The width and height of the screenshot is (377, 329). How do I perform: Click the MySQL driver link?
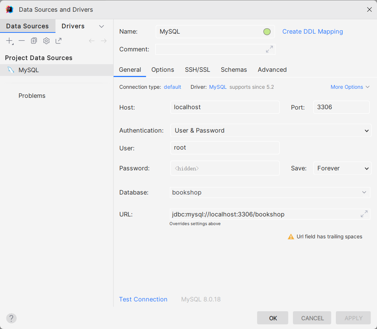click(218, 87)
